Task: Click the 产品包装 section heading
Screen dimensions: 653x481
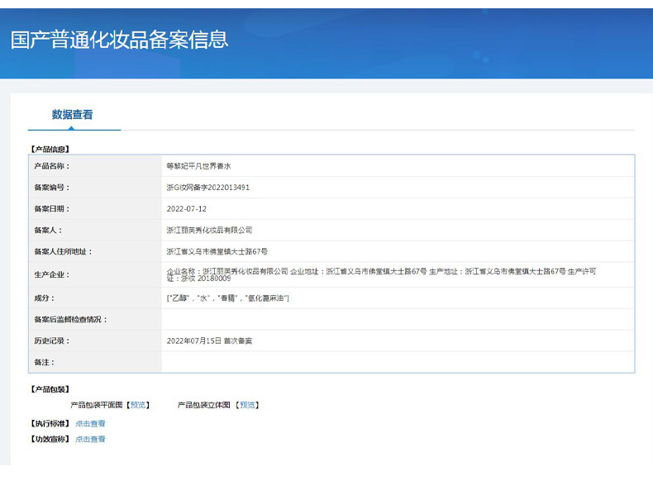Action: pos(50,389)
